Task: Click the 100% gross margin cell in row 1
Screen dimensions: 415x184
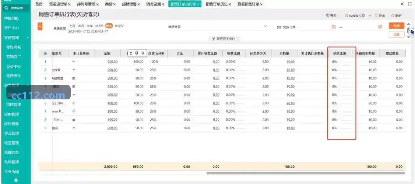Action: click(x=154, y=62)
